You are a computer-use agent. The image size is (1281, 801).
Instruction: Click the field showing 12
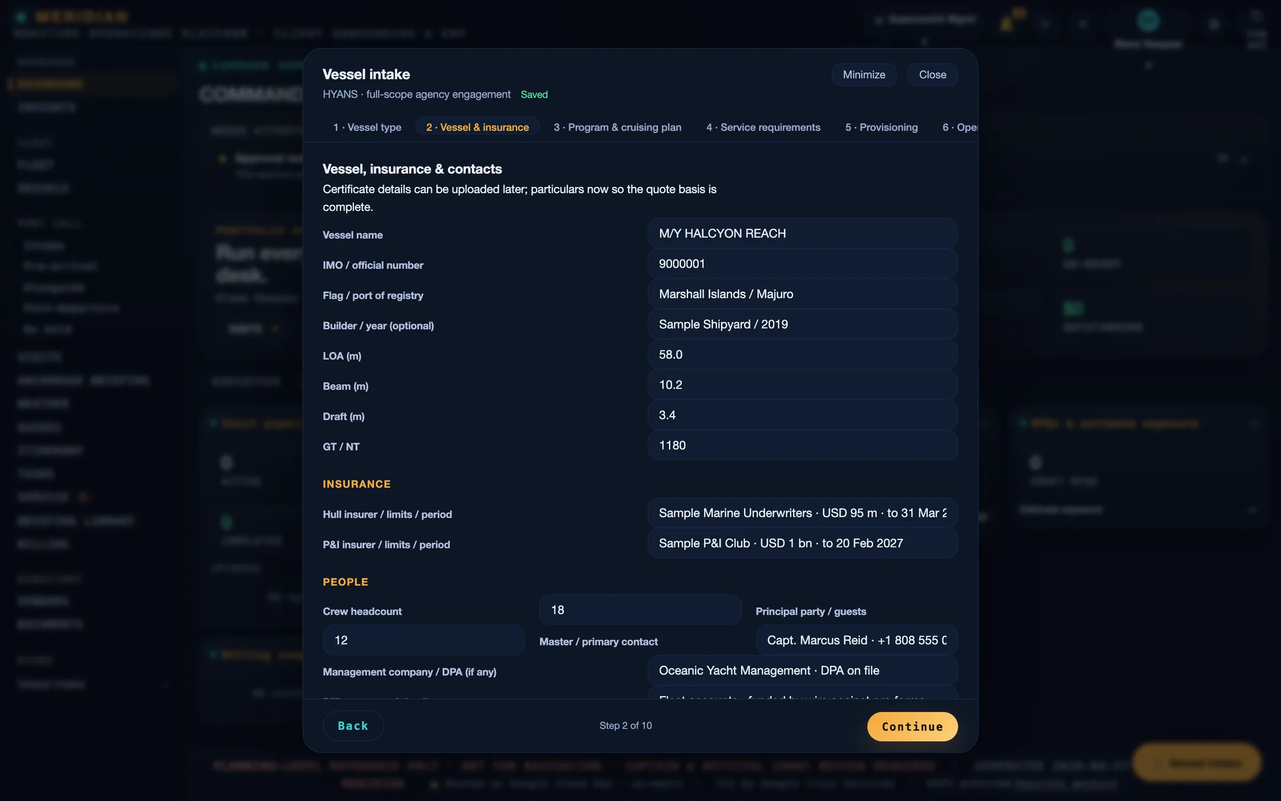(x=423, y=640)
